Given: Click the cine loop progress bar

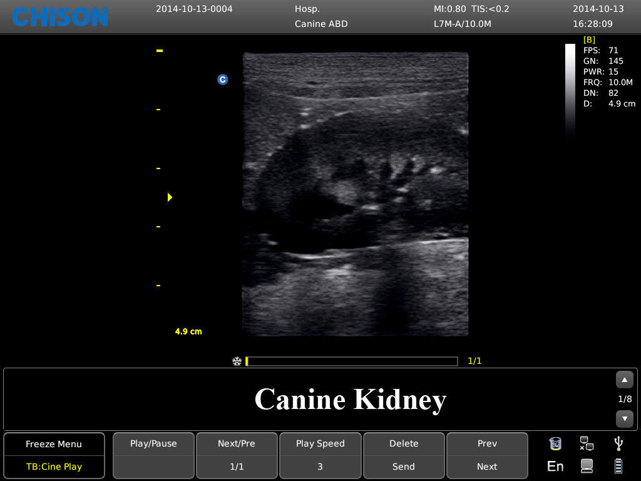Looking at the screenshot, I should [x=352, y=361].
